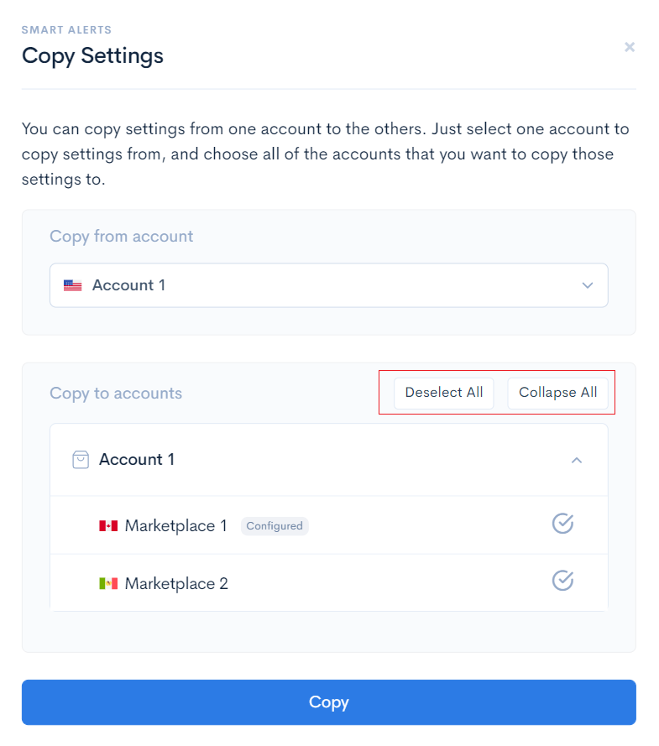This screenshot has height=746, width=659.
Task: Click the Mexico flag for Marketplace 2
Action: [108, 583]
